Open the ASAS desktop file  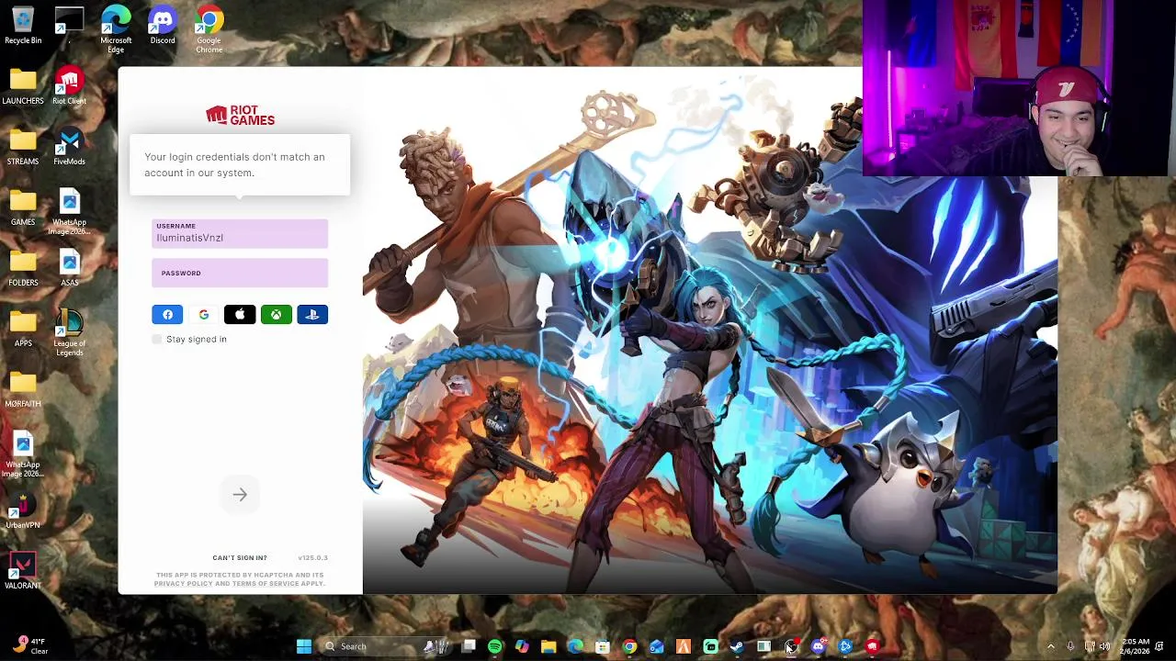[x=69, y=268]
